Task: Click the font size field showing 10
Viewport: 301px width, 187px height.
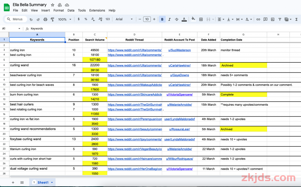Action: coord(147,19)
